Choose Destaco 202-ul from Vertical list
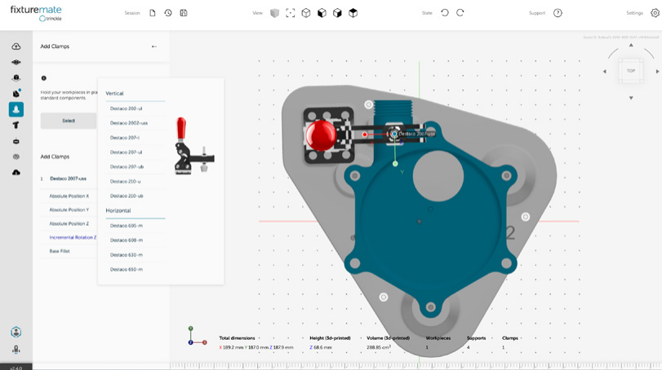This screenshot has height=370, width=662. pos(127,108)
